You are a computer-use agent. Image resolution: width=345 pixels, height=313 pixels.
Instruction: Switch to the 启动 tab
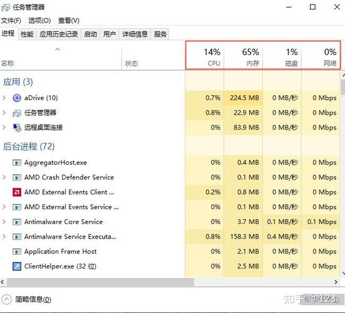(x=90, y=34)
